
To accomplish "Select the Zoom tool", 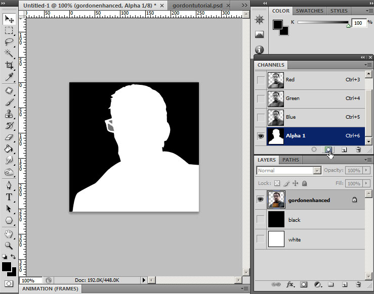I will pyautogui.click(x=9, y=246).
